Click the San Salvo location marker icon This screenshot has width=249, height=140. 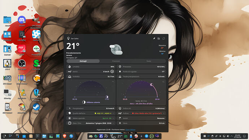pyautogui.click(x=68, y=38)
